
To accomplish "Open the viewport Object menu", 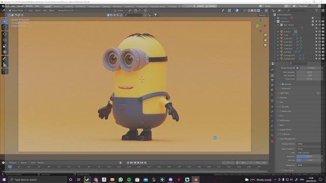I will pyautogui.click(x=51, y=10).
